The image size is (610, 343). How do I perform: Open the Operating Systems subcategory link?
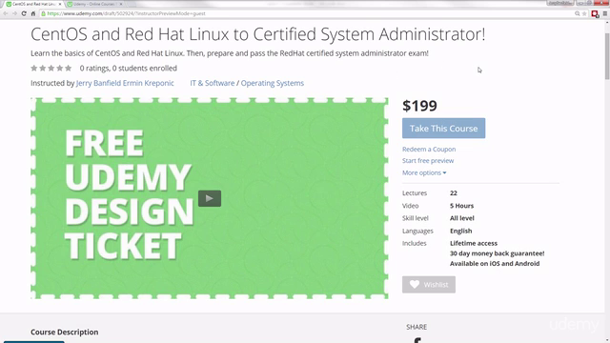273,83
